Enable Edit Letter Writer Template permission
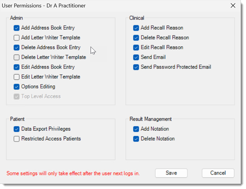This screenshot has height=189, width=246. 17,77
